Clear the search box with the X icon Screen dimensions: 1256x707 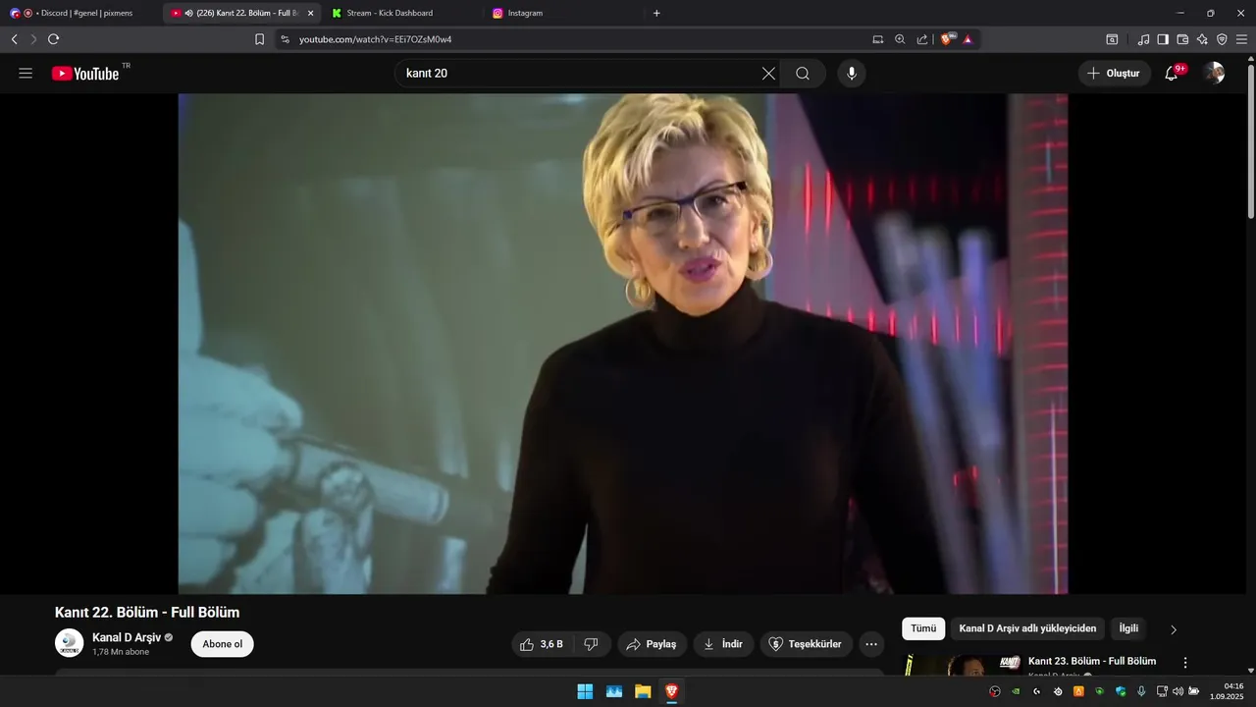768,74
